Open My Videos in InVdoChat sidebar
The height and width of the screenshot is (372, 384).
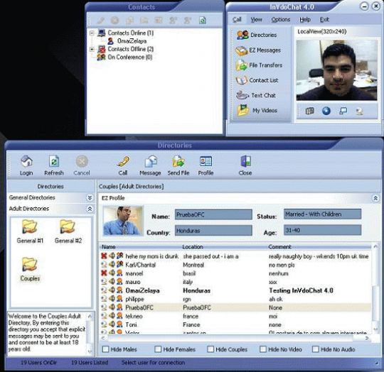[x=257, y=110]
